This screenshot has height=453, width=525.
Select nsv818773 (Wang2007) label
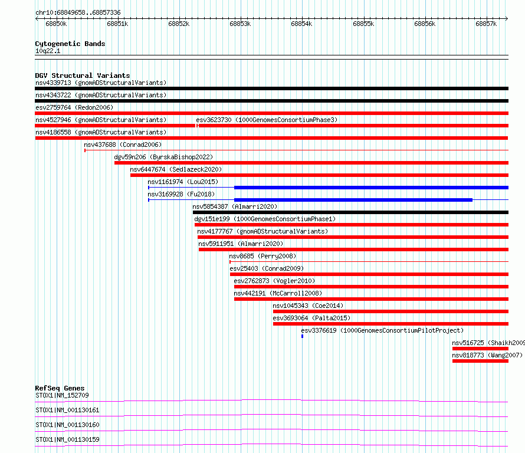pyautogui.click(x=487, y=355)
